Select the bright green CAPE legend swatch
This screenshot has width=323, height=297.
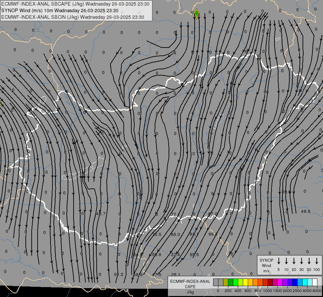point(236,282)
